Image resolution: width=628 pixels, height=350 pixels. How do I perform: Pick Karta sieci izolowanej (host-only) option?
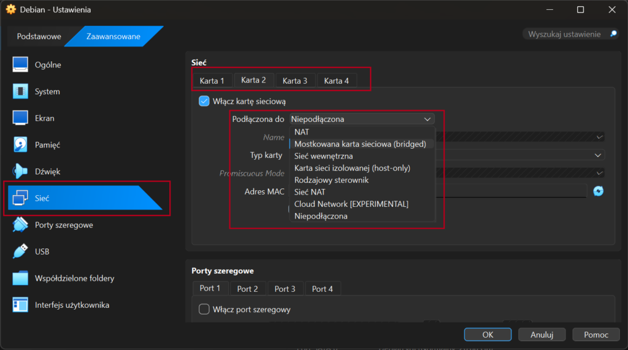click(x=352, y=168)
